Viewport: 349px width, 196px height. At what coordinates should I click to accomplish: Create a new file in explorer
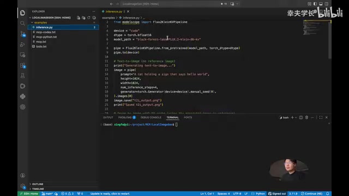[x=79, y=17]
